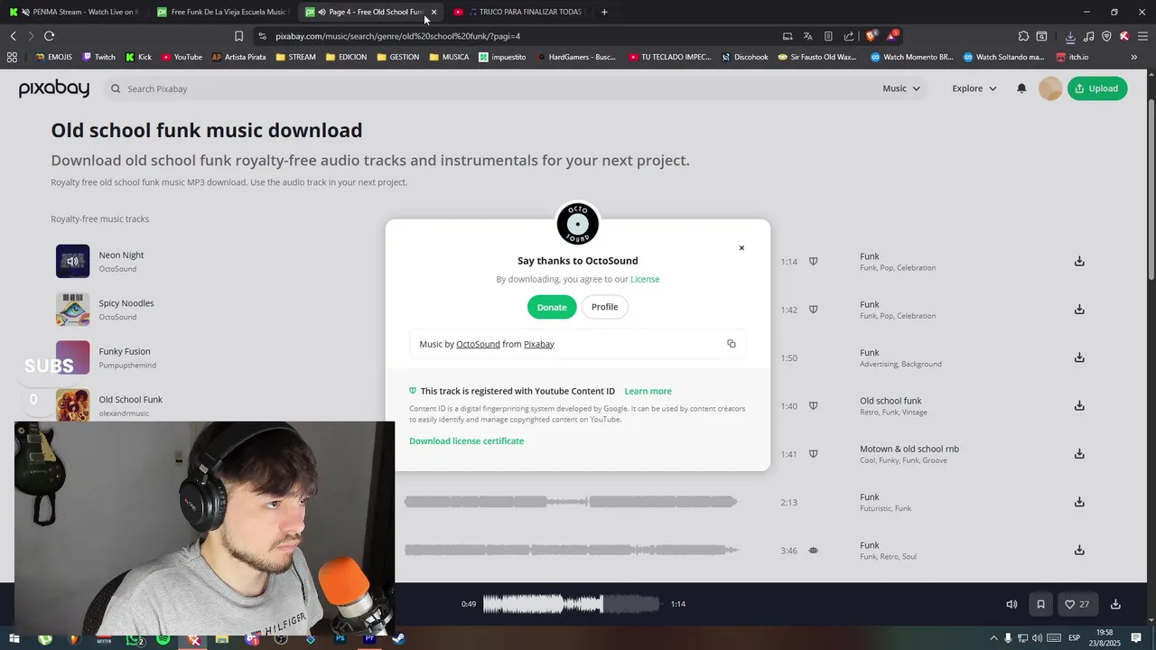
Task: Open the browser hamburger menu
Action: [x=1143, y=36]
